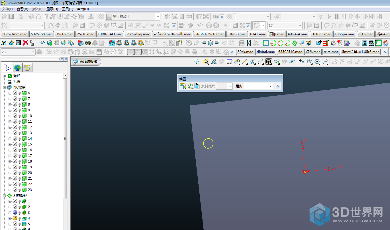Screen dimensions: 390x230
Task: Click the wireframe cube icon in curve editor
Action: [x=268, y=61]
